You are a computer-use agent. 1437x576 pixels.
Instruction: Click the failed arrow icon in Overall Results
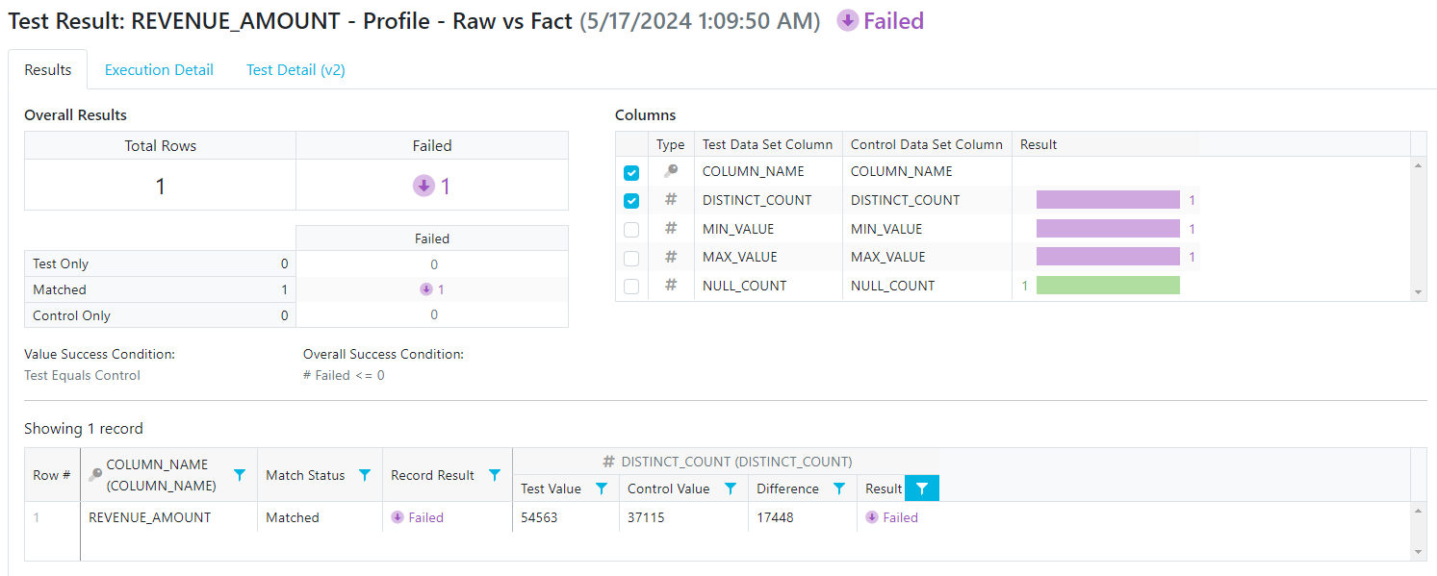coord(423,186)
